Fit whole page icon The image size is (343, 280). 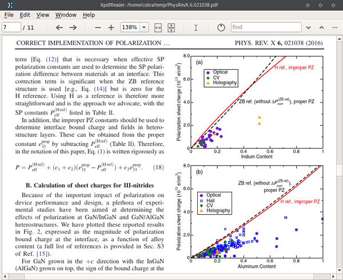point(171,27)
